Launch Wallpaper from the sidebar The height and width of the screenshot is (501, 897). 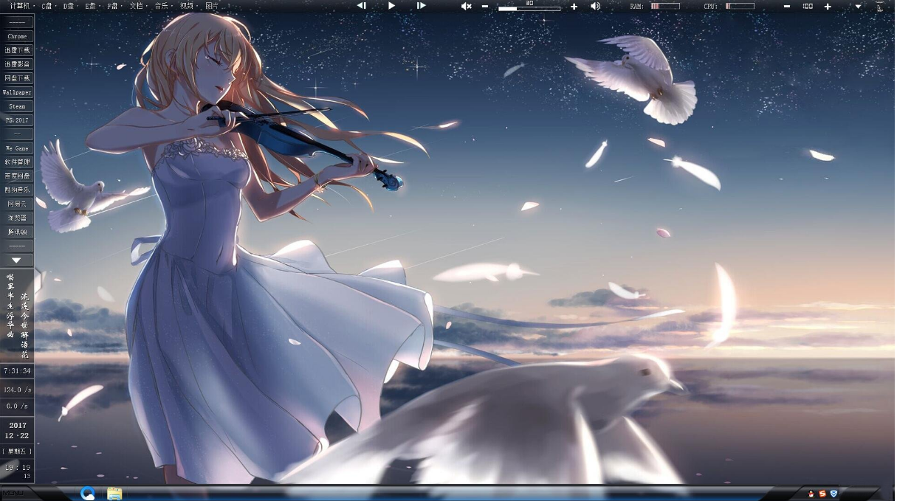tap(17, 92)
